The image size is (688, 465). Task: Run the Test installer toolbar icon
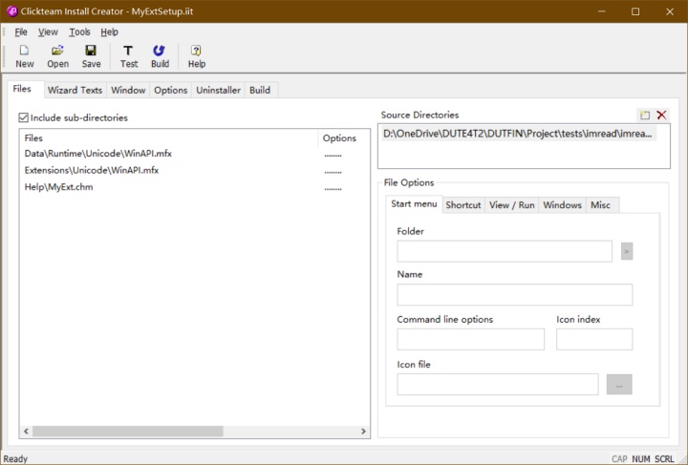coord(129,56)
